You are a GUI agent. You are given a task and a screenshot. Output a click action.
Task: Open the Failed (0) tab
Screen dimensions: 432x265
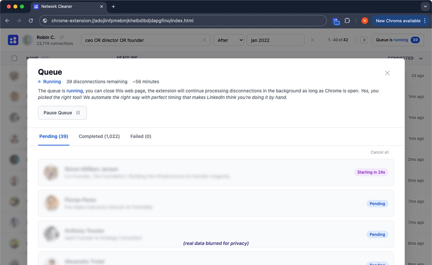coord(141,136)
